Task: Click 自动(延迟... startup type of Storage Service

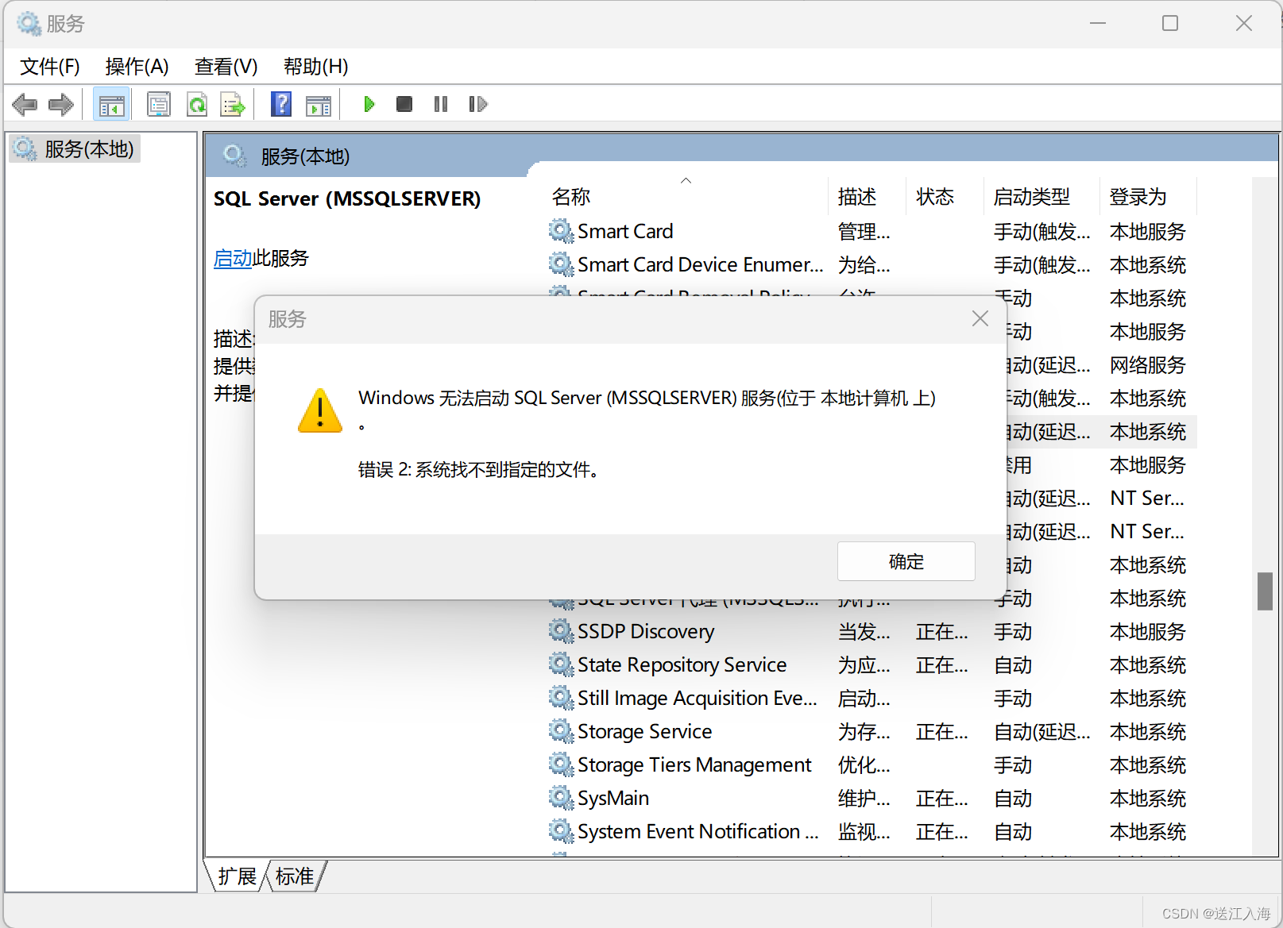Action: 1041,731
